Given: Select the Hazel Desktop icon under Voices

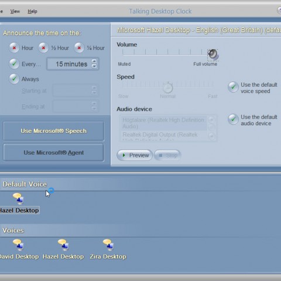Looking at the screenshot, I should point(63,245).
